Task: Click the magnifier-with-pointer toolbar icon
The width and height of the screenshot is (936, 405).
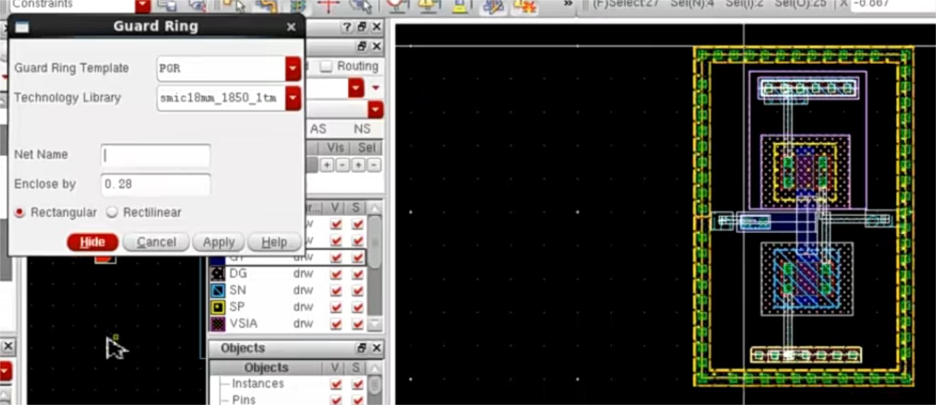Action: pos(360,5)
